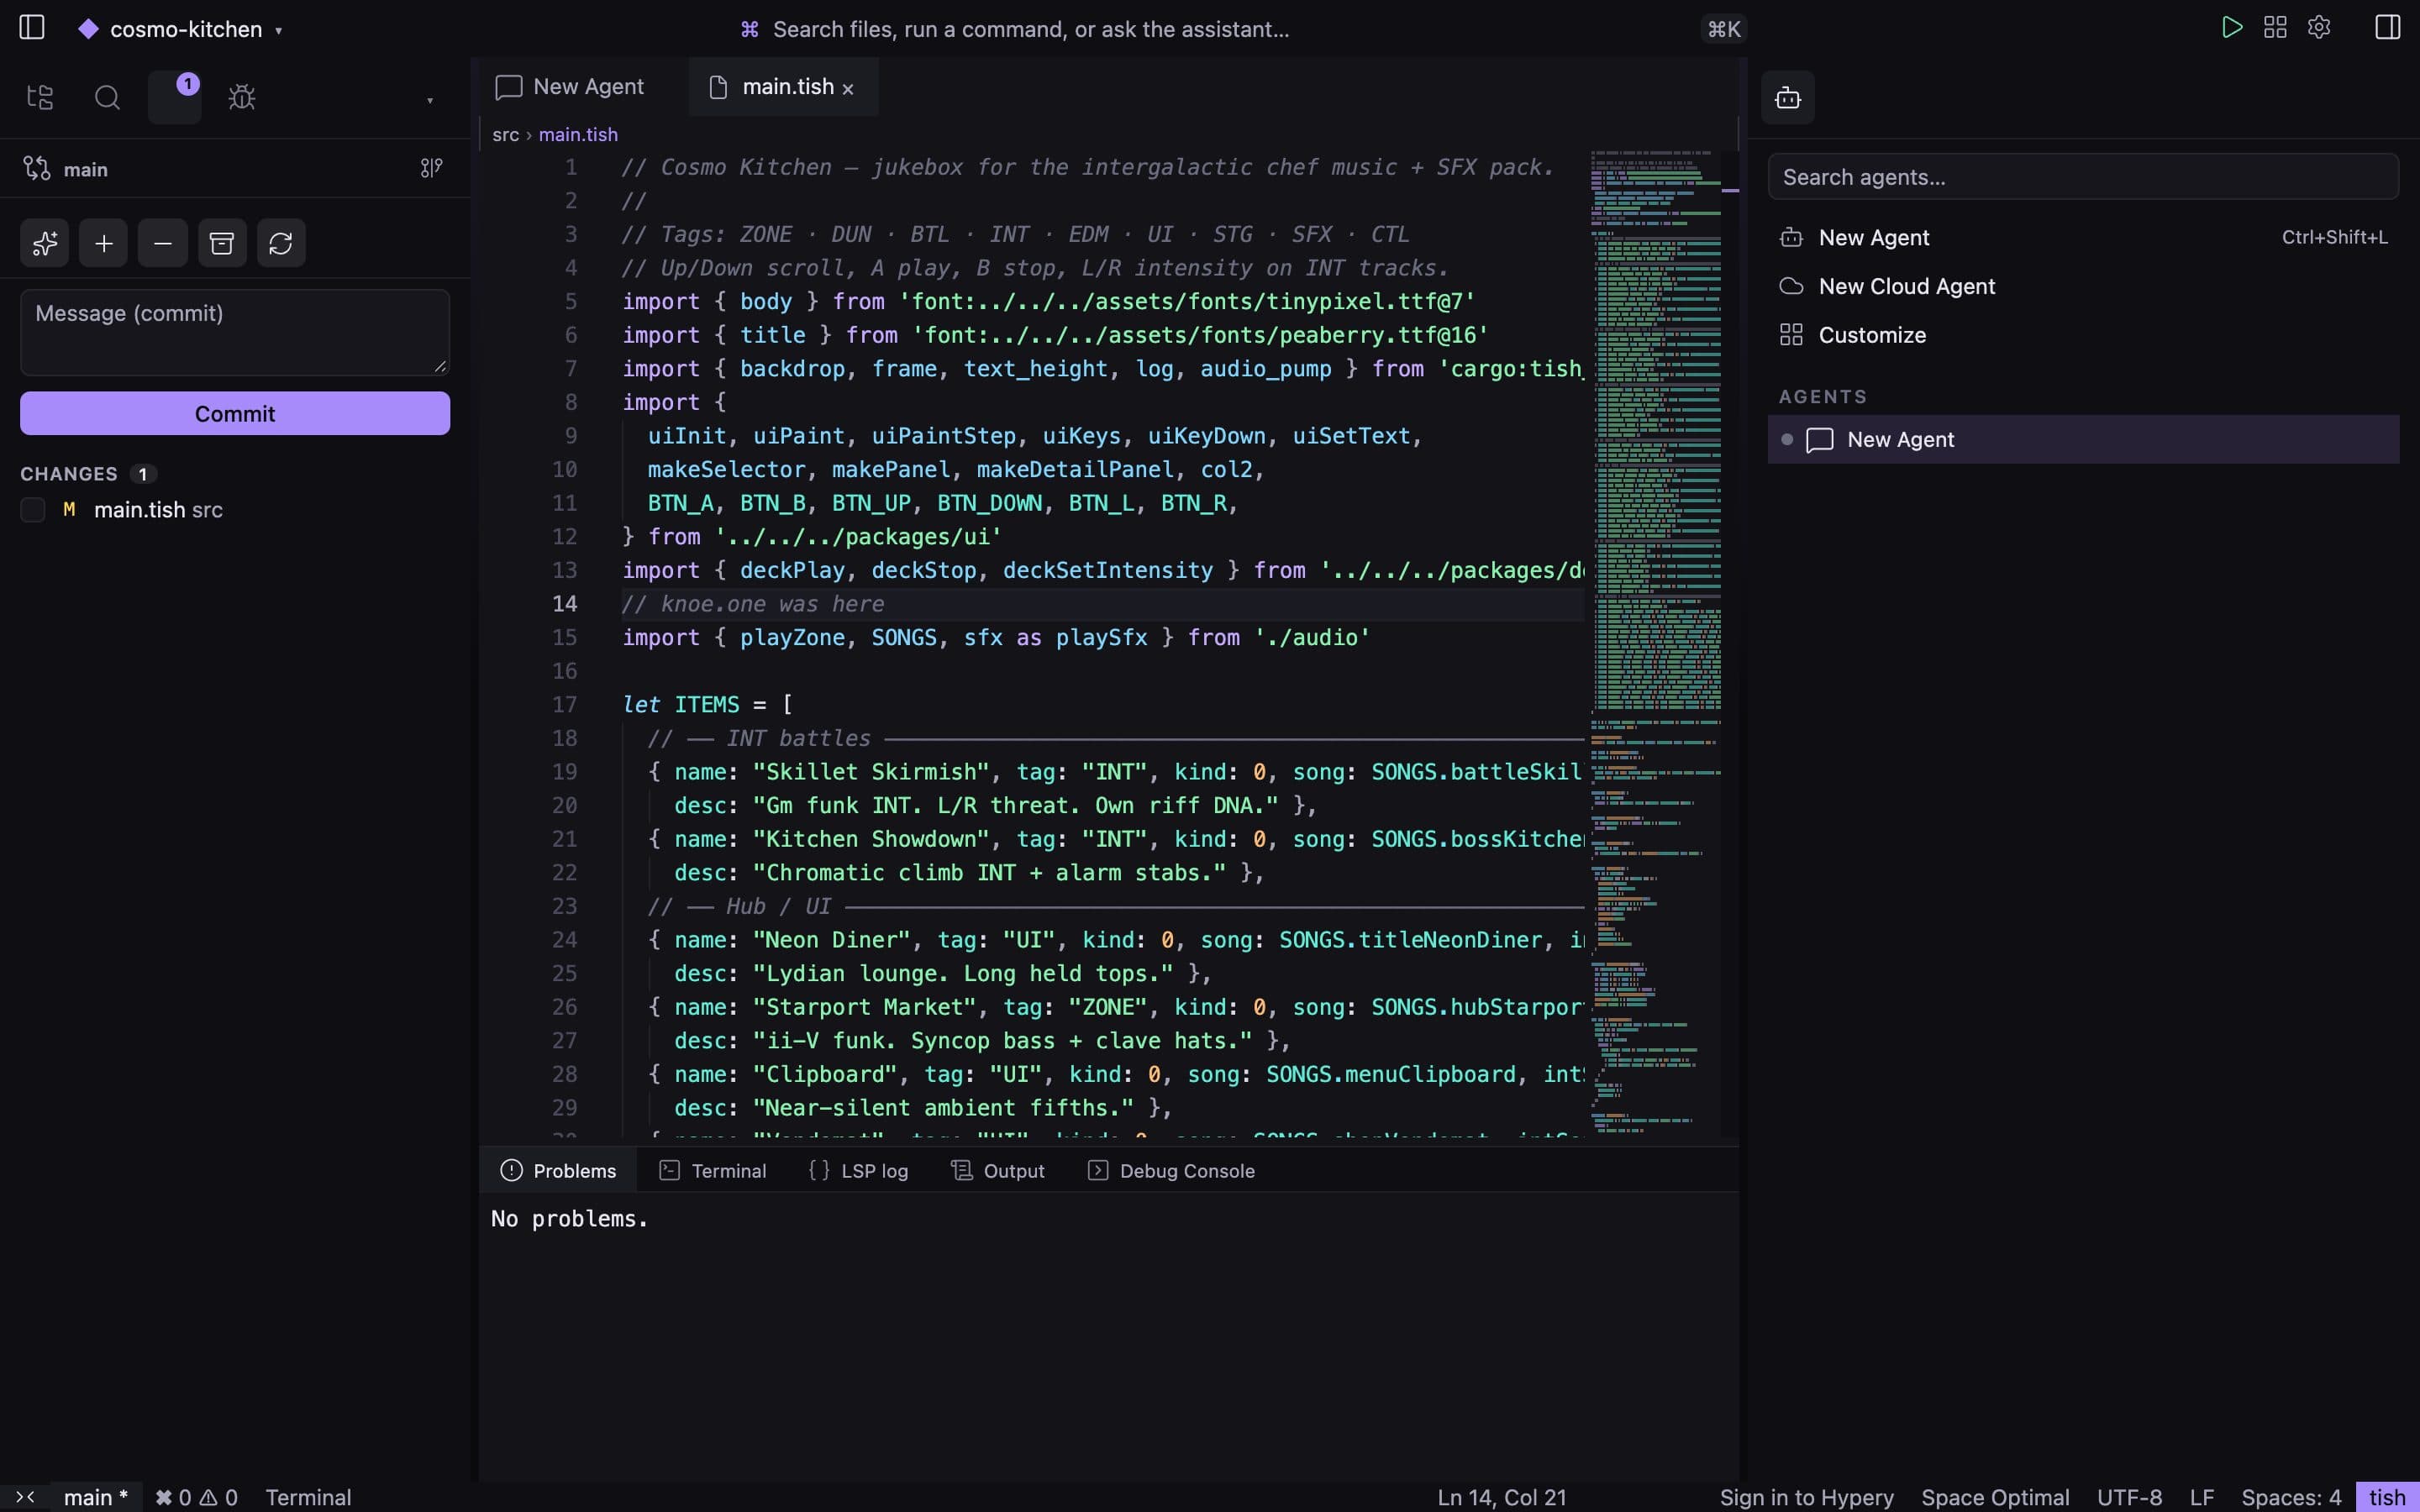Image resolution: width=2420 pixels, height=1512 pixels.
Task: Open the sidebar search view
Action: click(107, 97)
